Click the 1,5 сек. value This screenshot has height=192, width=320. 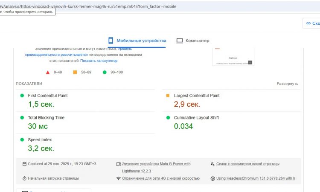click(41, 104)
